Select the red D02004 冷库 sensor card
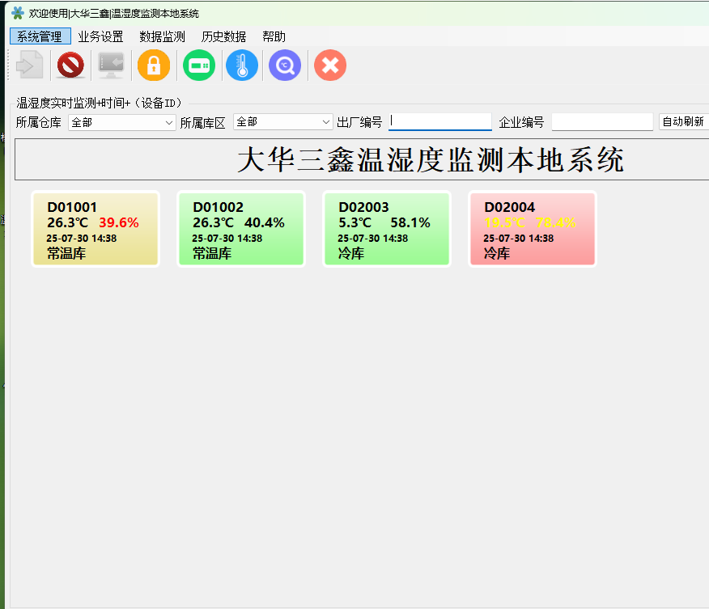This screenshot has width=709, height=609. point(533,229)
